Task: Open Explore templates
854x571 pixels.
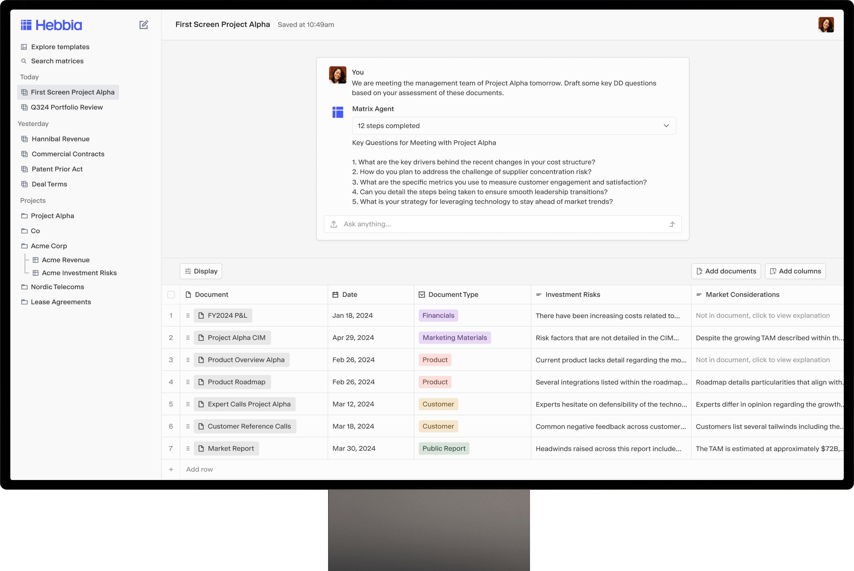Action: click(x=60, y=47)
